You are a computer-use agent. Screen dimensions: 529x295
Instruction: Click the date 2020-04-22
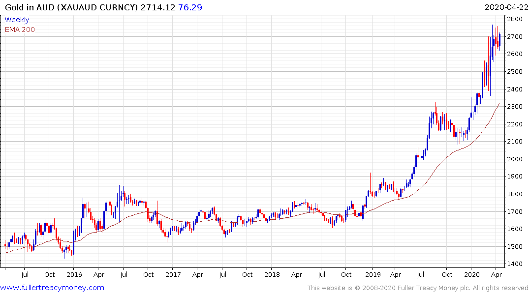(x=506, y=7)
